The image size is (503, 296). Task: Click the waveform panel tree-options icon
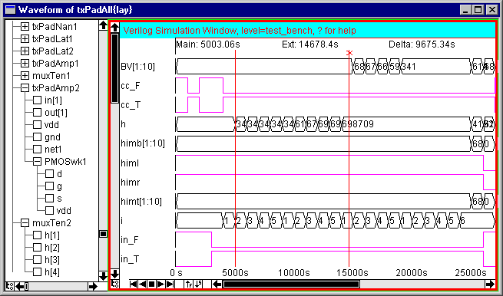[115, 284]
